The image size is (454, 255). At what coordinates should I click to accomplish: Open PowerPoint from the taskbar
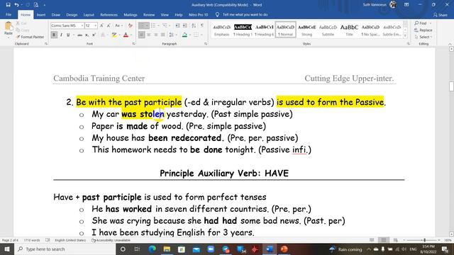(x=284, y=249)
